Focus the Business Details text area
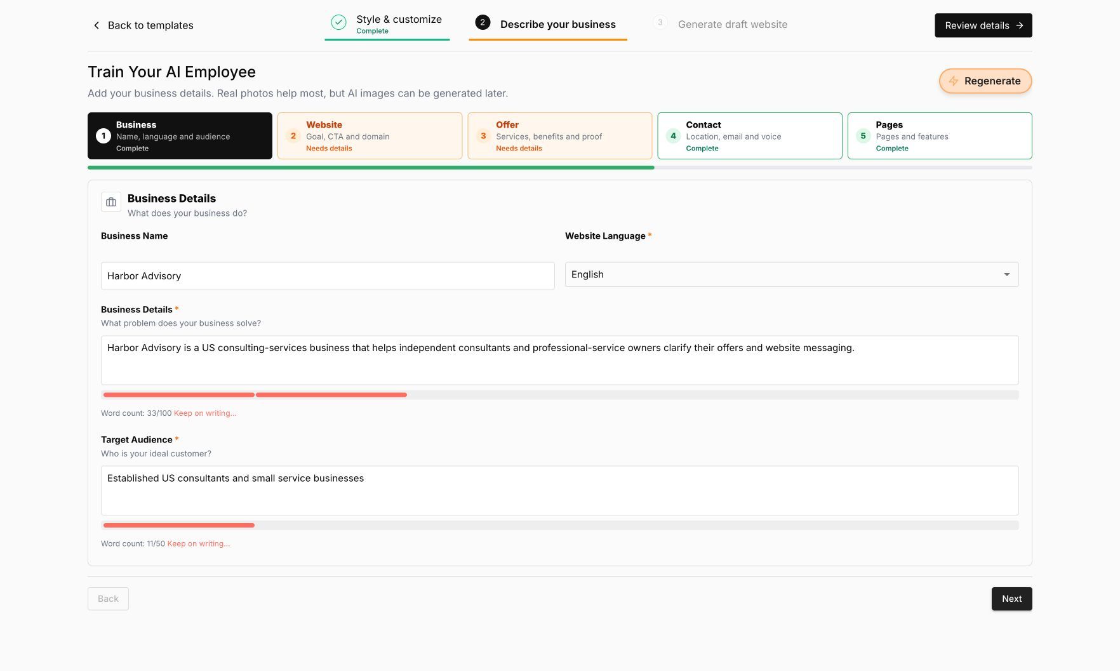The width and height of the screenshot is (1120, 671). 560,361
